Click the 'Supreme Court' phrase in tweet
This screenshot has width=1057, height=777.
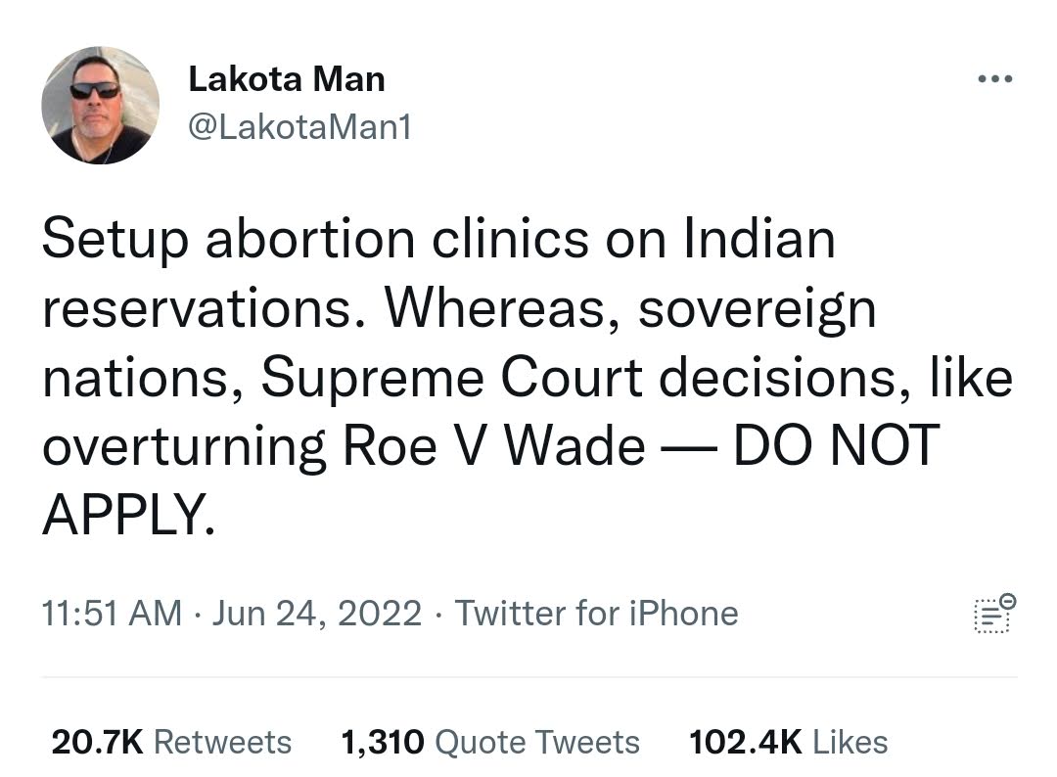pyautogui.click(x=451, y=378)
